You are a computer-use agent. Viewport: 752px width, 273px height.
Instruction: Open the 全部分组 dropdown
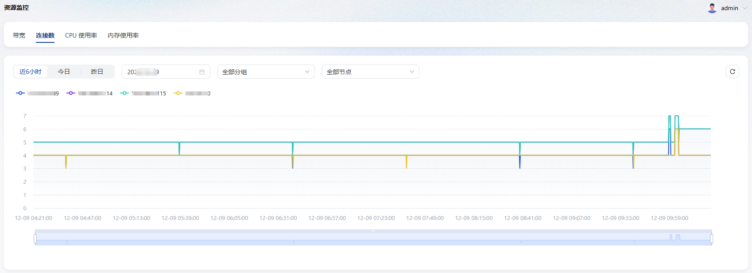tap(266, 72)
